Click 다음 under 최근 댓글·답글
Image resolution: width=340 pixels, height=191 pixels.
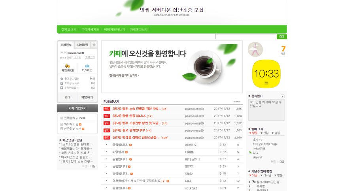pyautogui.click(x=93, y=166)
